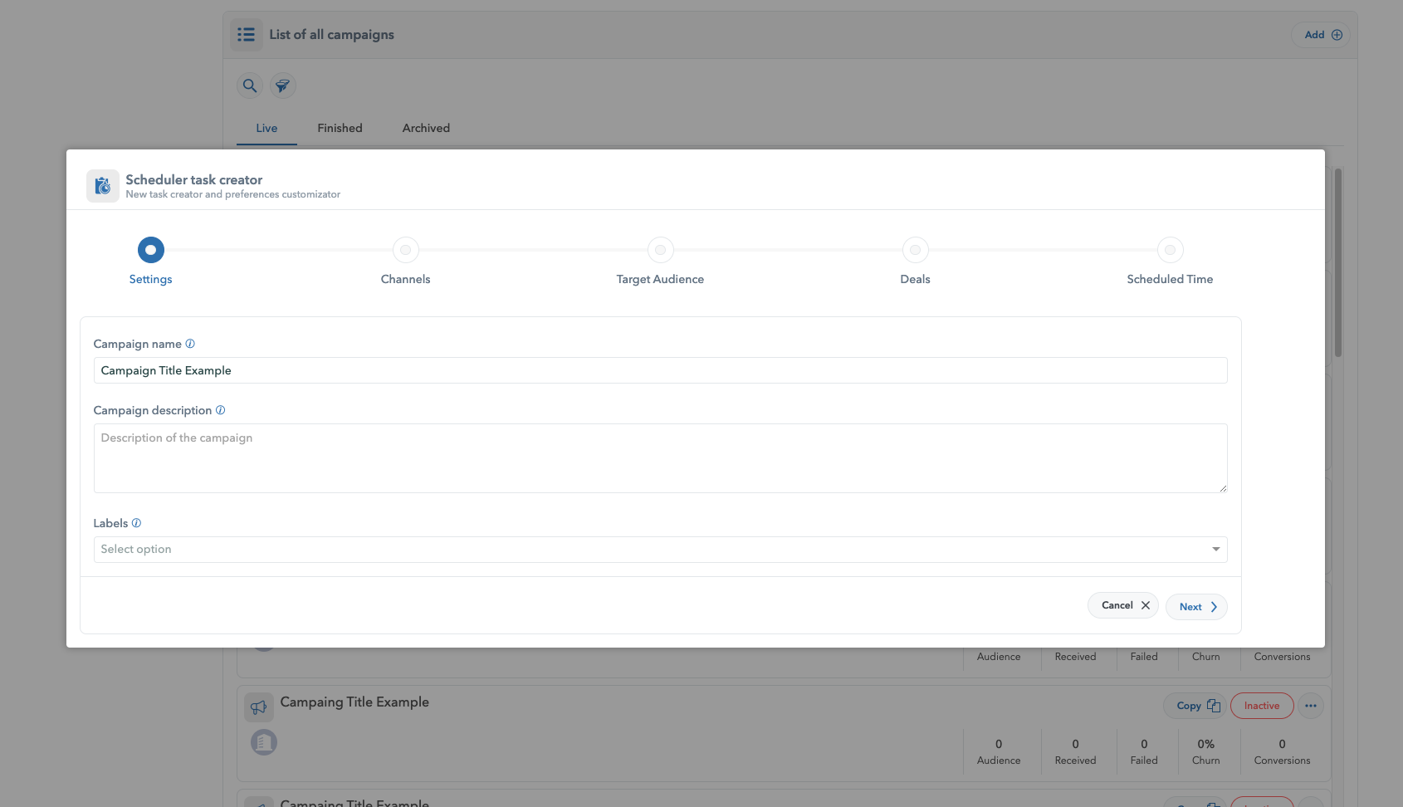Select the Channels step circle

click(406, 250)
